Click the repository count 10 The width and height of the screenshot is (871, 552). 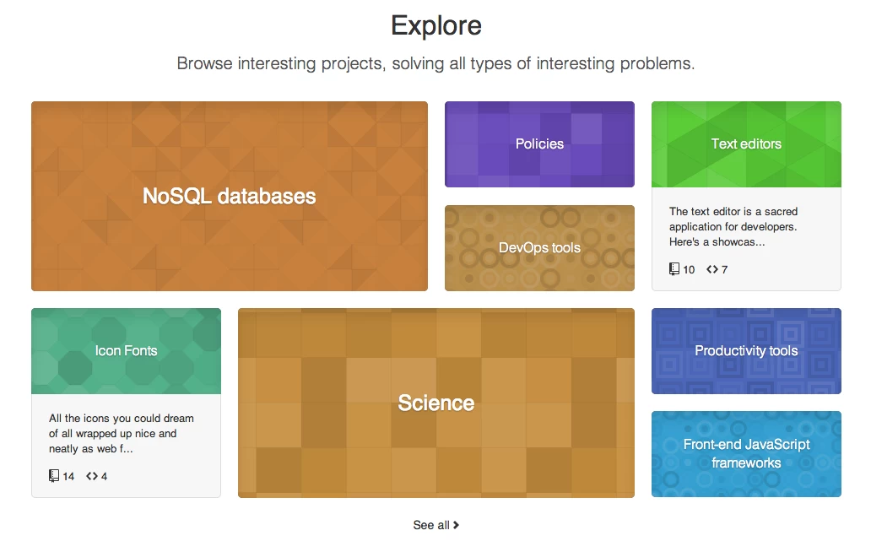pos(689,270)
